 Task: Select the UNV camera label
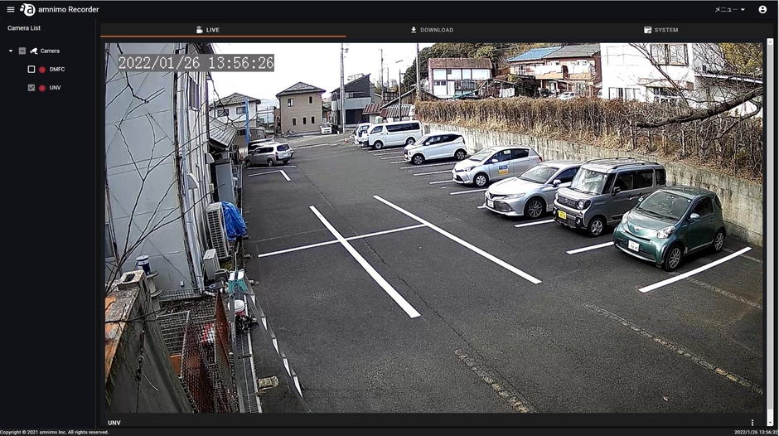tap(56, 88)
